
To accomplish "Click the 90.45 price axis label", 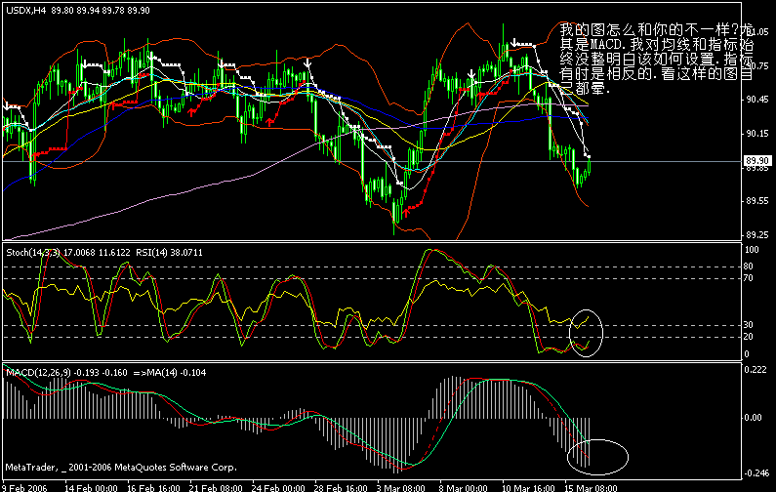I will tap(756, 100).
